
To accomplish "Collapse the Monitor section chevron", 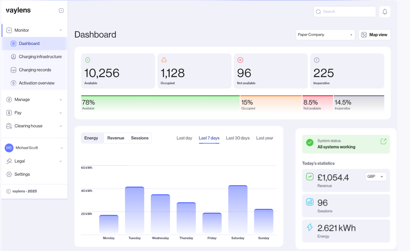I will (x=61, y=30).
